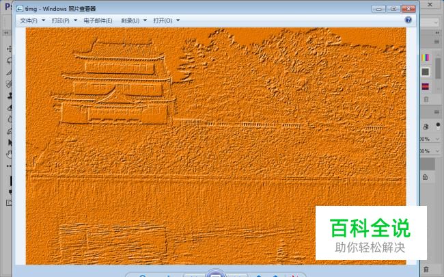Select the rainbow striped swatch in Photoshop

(426, 58)
